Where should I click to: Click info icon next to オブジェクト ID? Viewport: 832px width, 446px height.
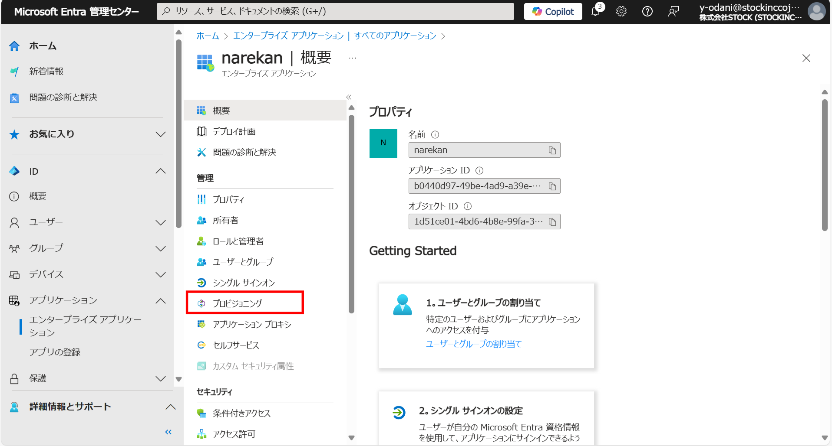468,206
